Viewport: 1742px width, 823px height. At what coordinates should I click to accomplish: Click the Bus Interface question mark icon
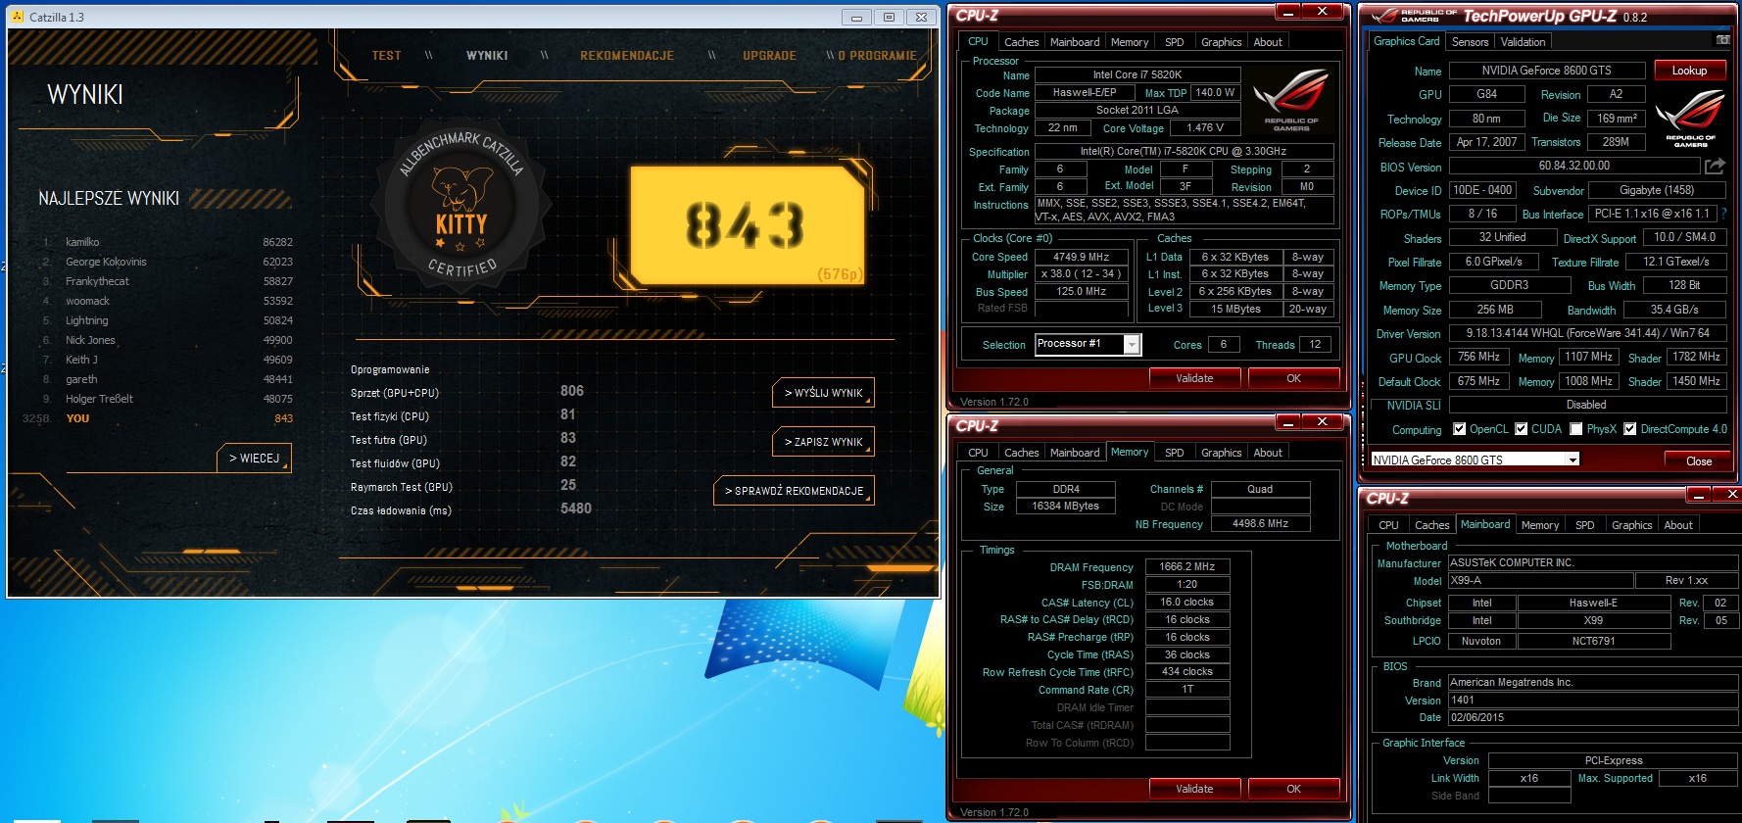click(1723, 214)
